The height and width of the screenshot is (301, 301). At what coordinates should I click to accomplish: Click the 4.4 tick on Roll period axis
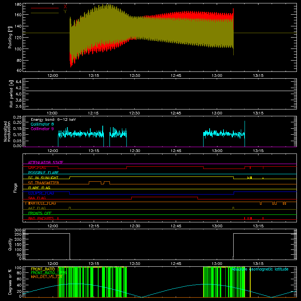(18, 82)
